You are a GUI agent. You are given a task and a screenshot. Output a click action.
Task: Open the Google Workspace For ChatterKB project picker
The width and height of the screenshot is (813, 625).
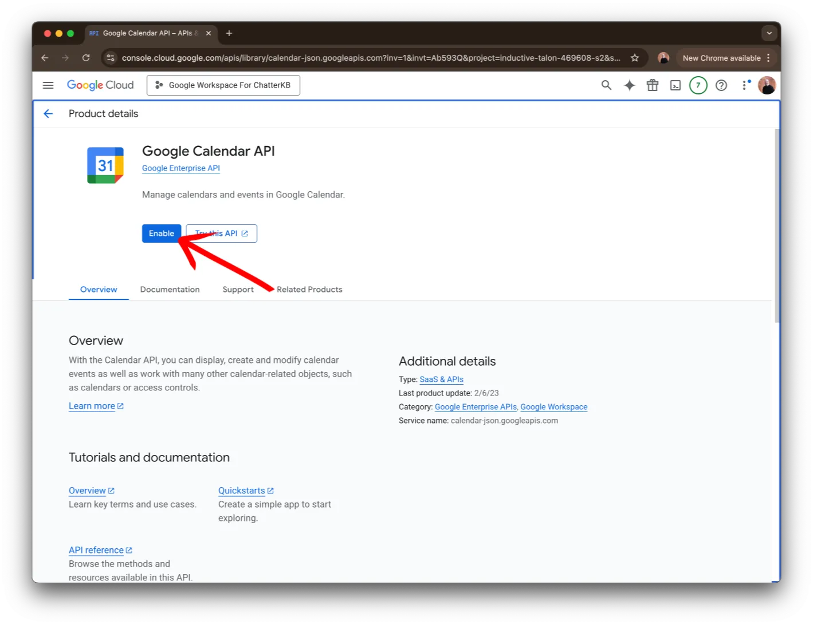pos(223,85)
